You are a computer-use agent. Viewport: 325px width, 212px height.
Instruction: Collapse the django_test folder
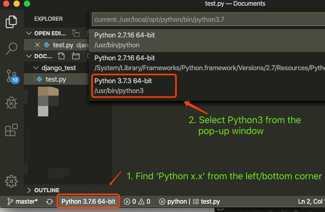pos(36,68)
